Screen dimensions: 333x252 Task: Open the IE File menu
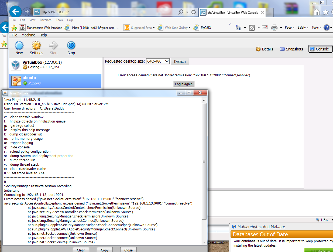[x=13, y=20]
